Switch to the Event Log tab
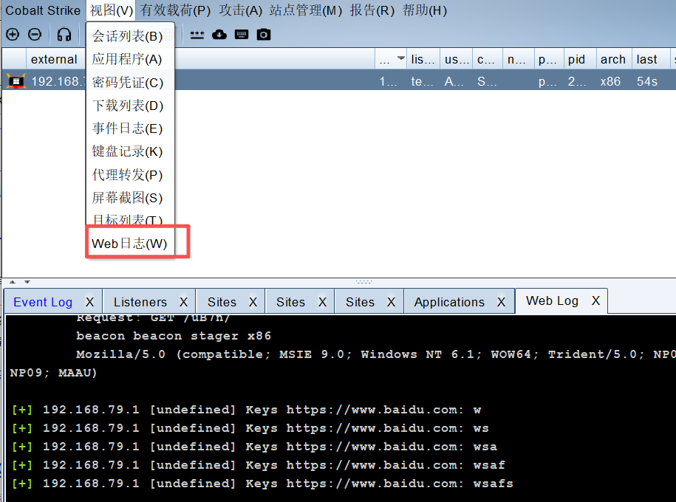The height and width of the screenshot is (502, 676). point(43,302)
